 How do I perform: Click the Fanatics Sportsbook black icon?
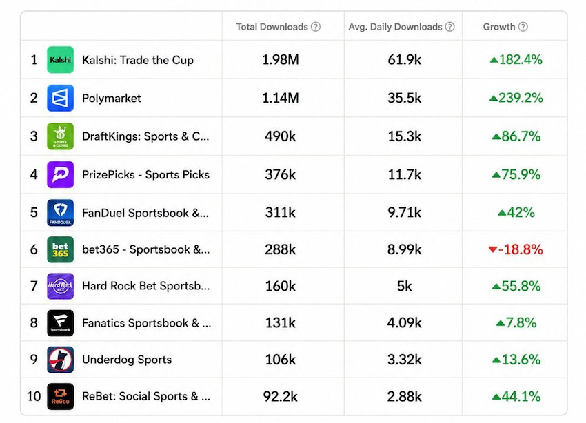click(x=60, y=323)
